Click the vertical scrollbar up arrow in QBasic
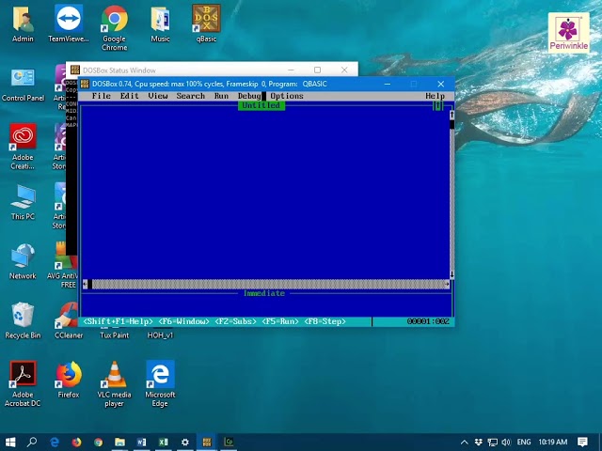The image size is (602, 451). [451, 115]
